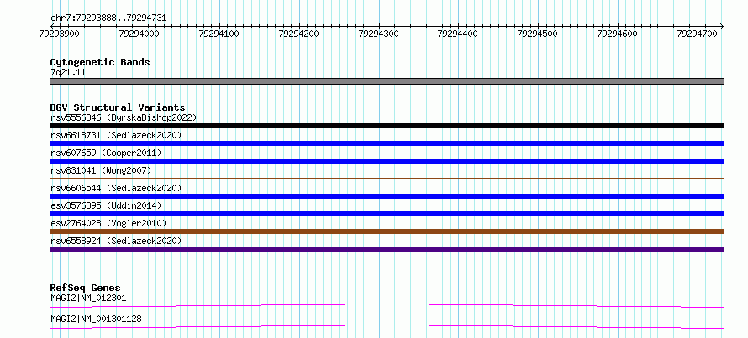Click the purple nsv6558924 variant bar
The height and width of the screenshot is (338, 748).
387,249
